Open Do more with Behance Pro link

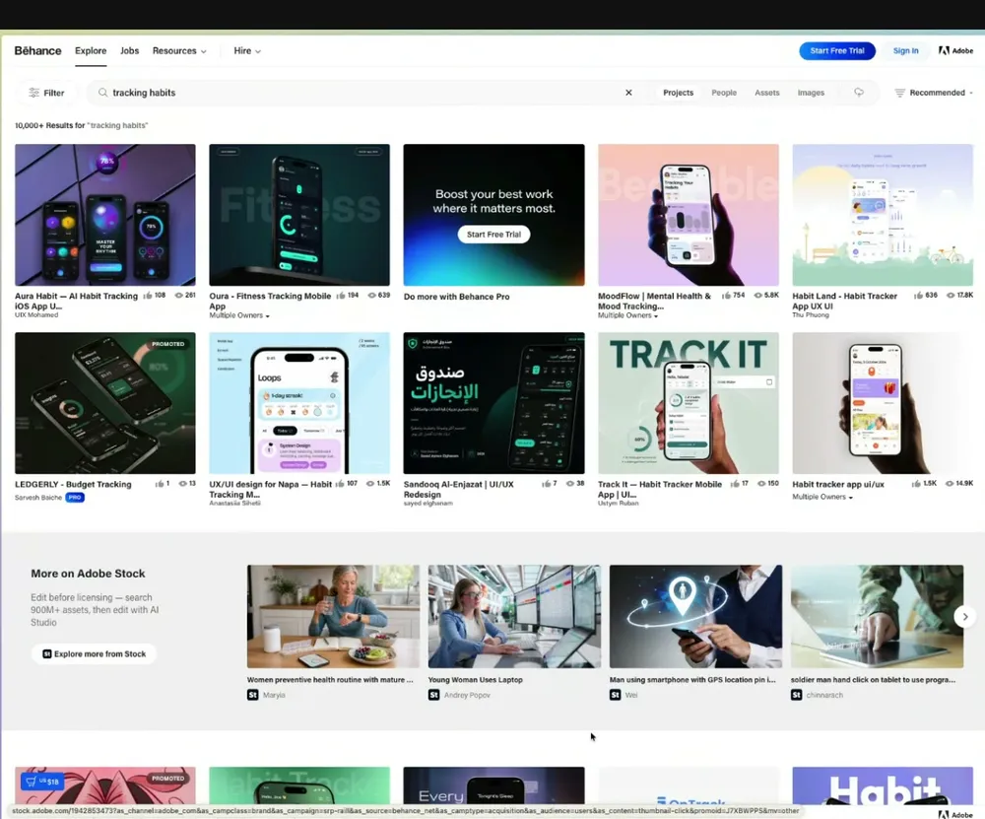tap(457, 297)
